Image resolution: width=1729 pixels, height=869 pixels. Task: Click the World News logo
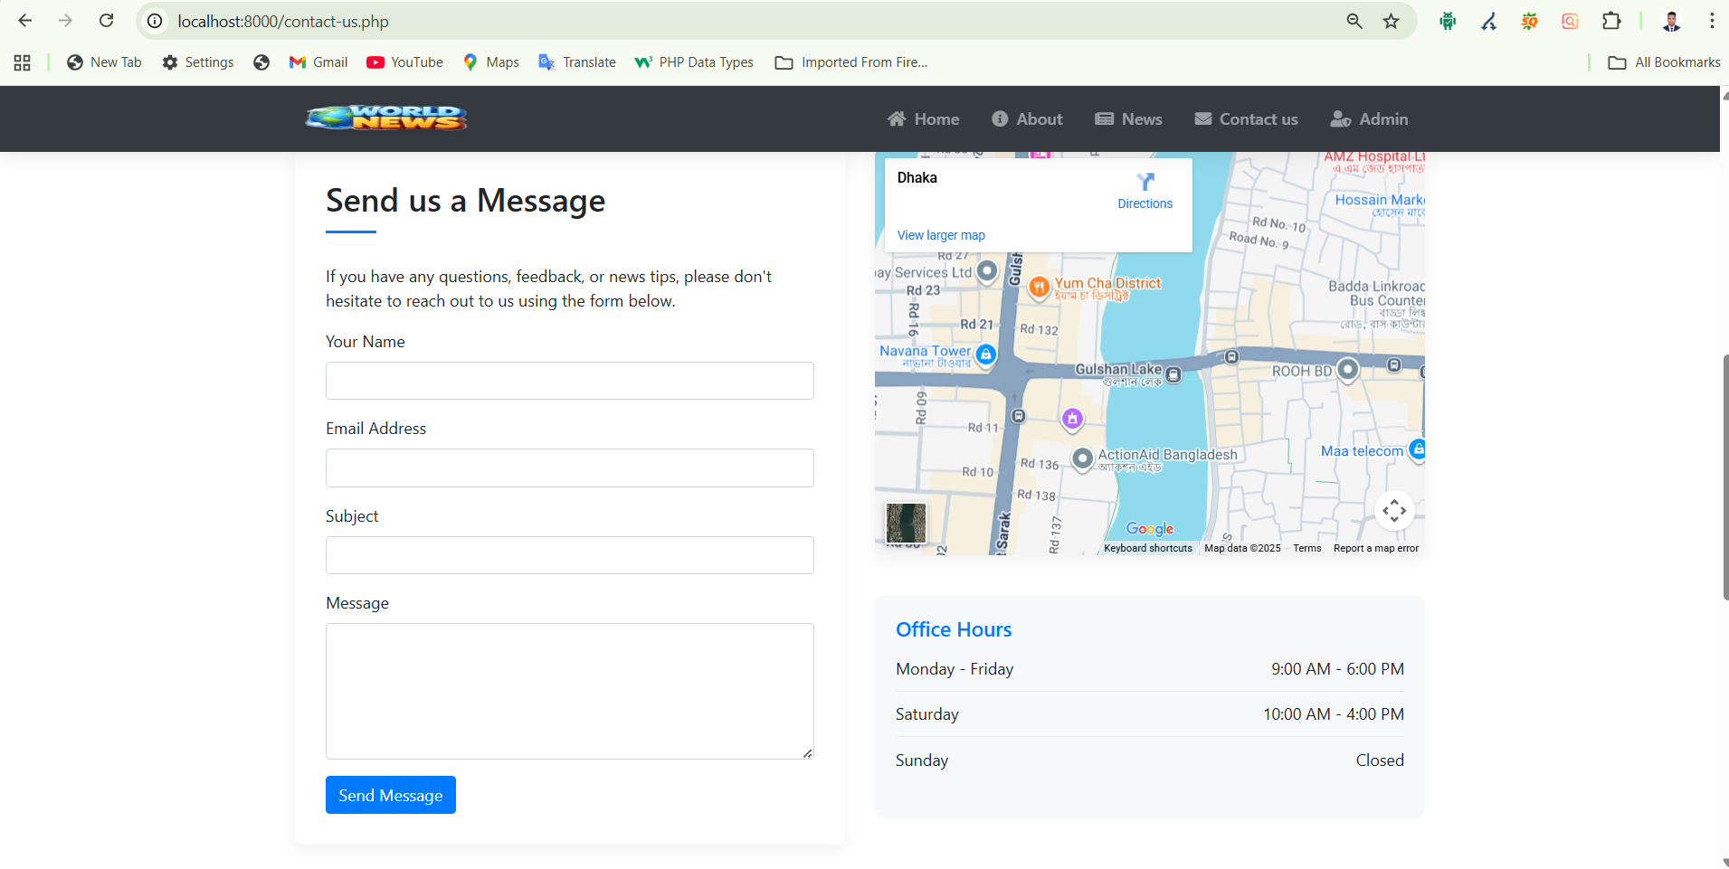(386, 118)
